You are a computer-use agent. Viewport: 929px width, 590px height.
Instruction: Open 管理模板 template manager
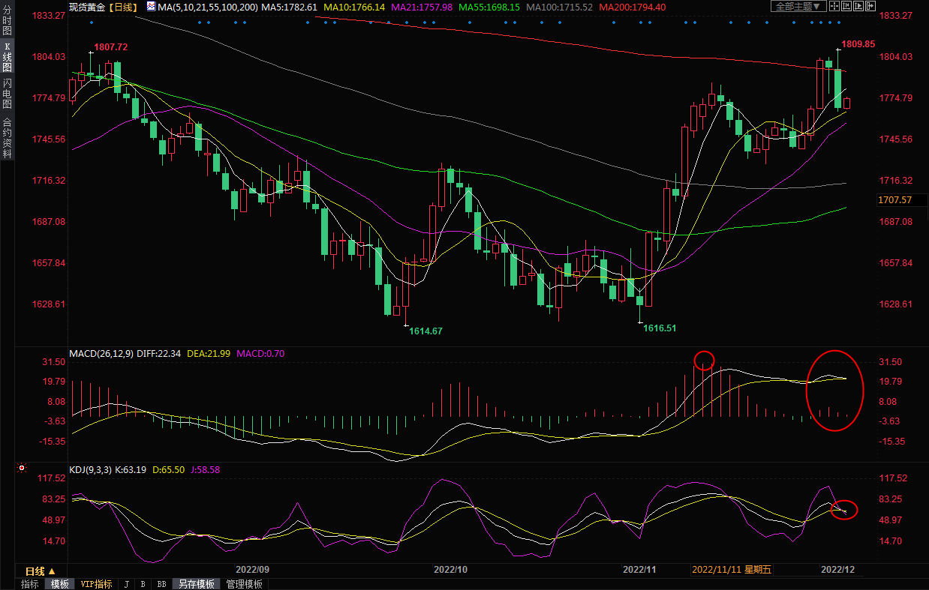245,584
